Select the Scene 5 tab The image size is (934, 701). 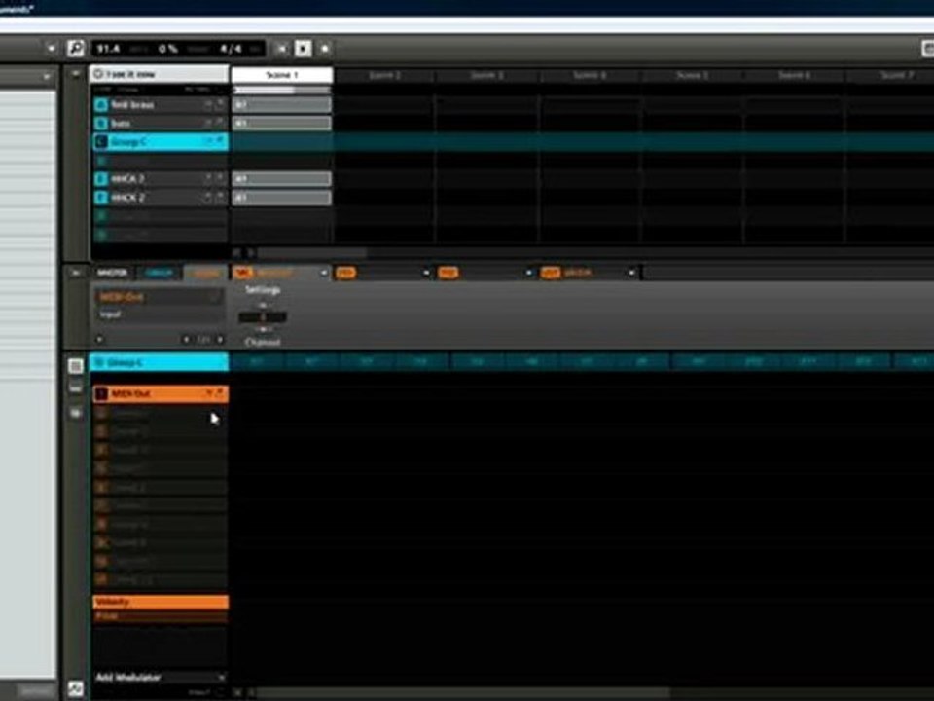click(x=692, y=75)
